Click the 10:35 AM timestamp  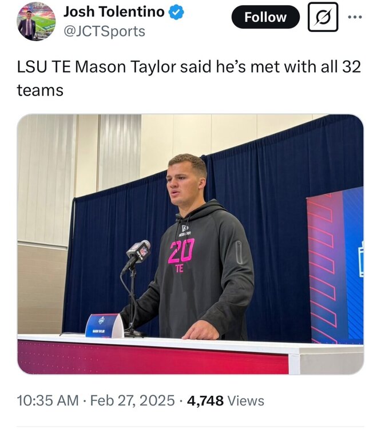tap(48, 401)
